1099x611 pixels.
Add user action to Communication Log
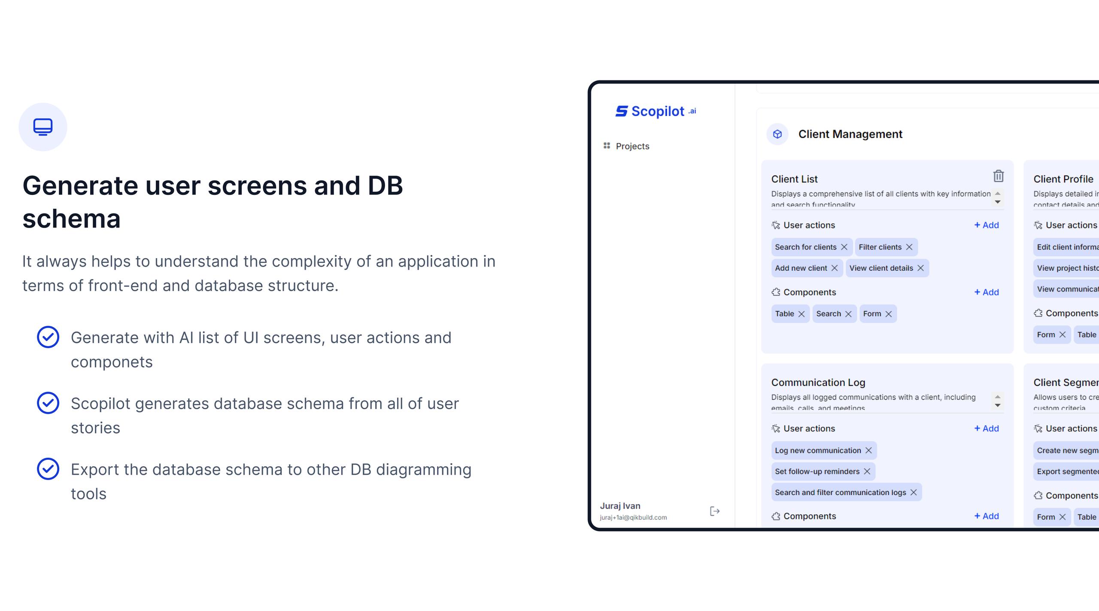click(x=987, y=429)
